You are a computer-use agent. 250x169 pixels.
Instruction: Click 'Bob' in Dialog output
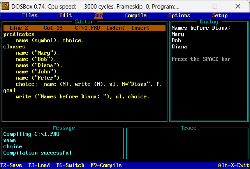(176, 41)
